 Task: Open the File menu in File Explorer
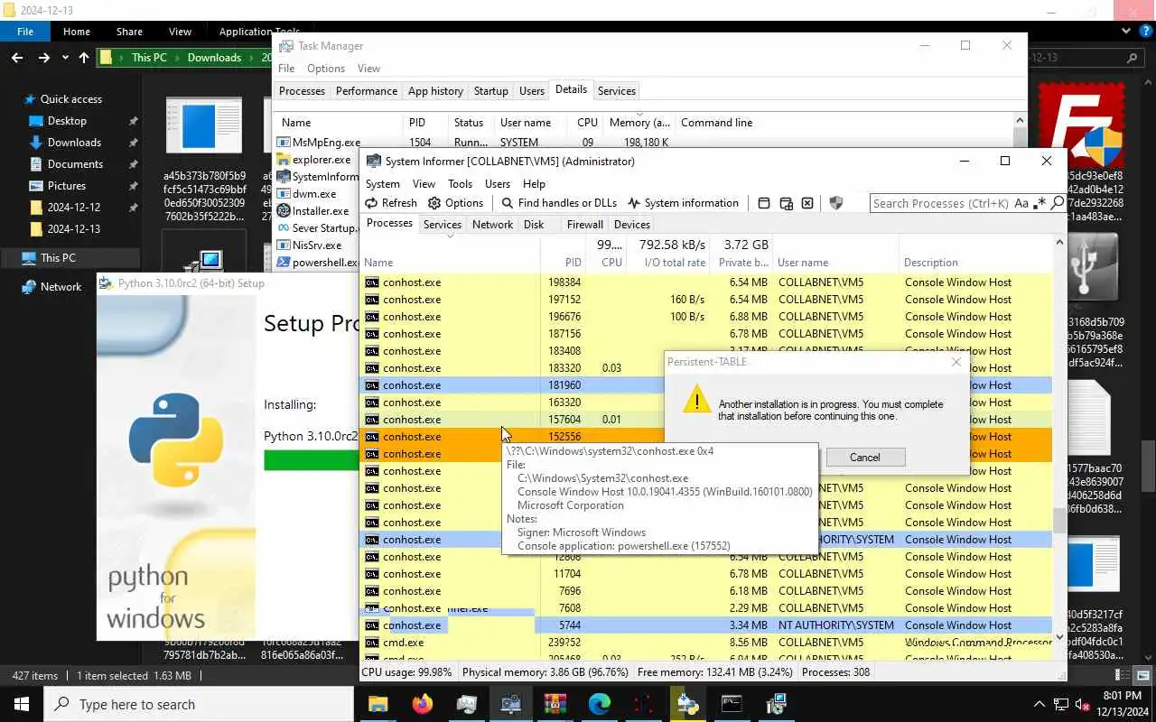point(25,32)
